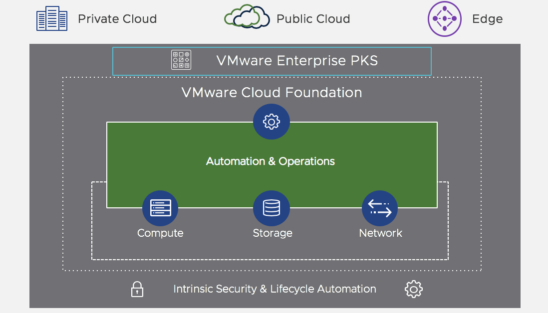Select the 'Public Cloud' label

click(313, 19)
